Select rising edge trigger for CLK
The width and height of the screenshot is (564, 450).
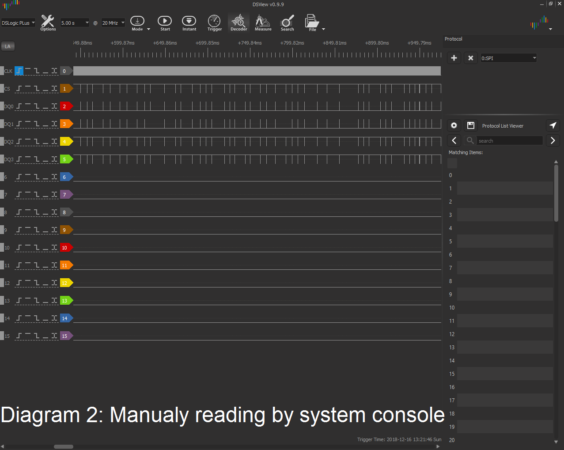(19, 71)
